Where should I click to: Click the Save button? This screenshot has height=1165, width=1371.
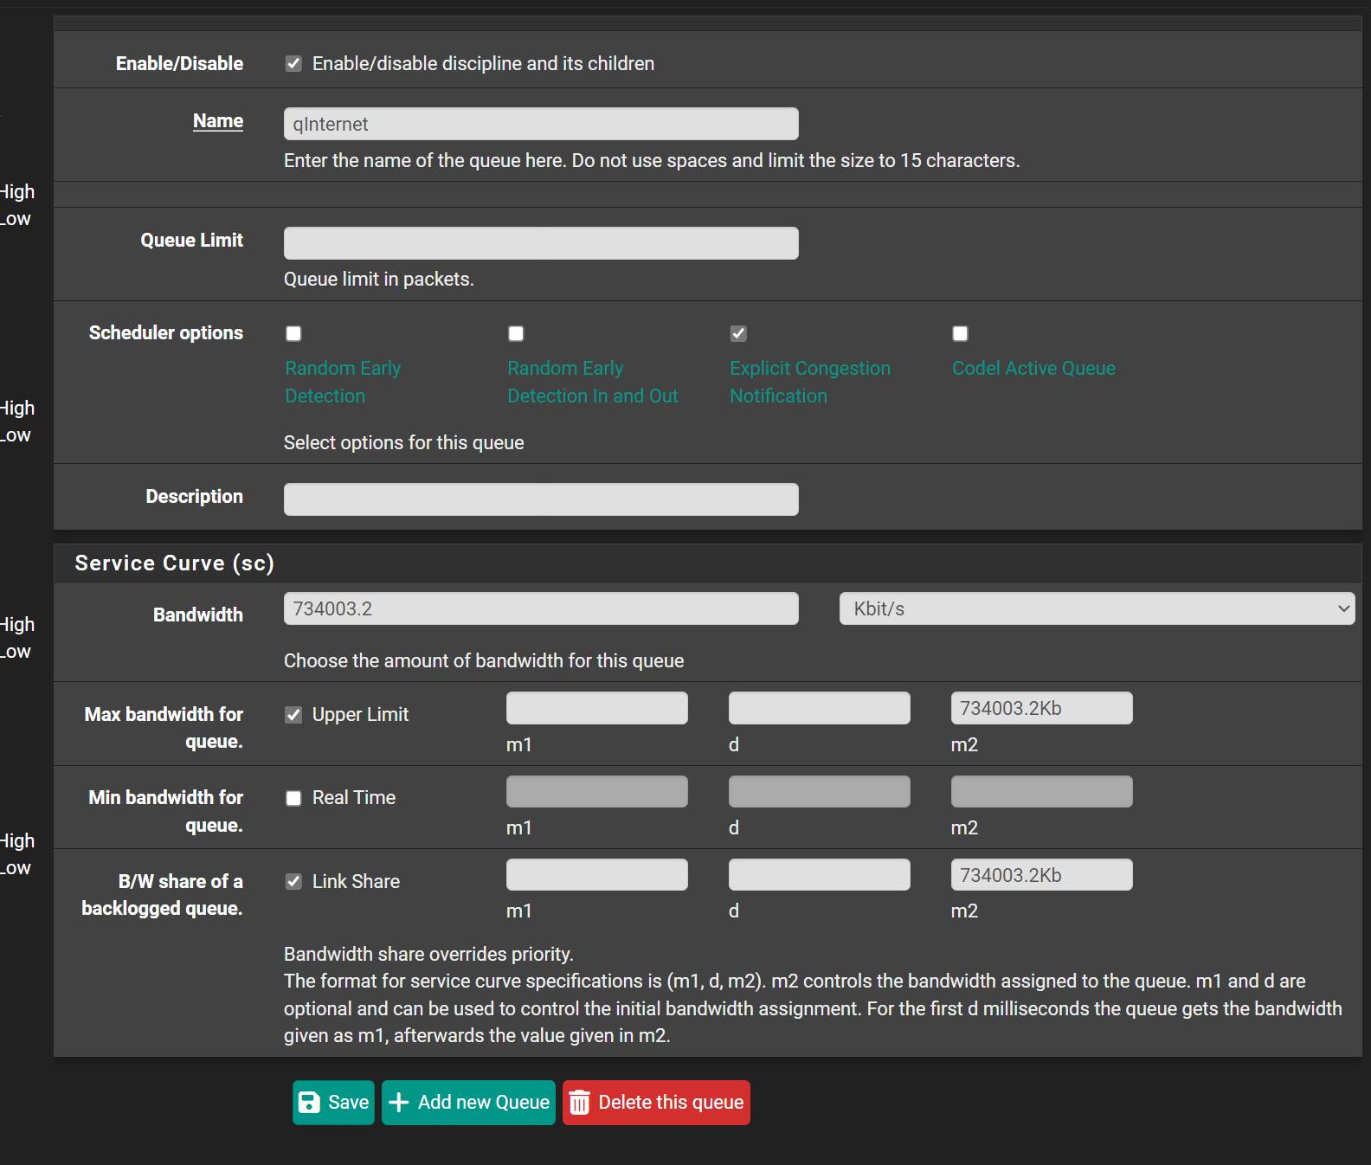(x=333, y=1103)
